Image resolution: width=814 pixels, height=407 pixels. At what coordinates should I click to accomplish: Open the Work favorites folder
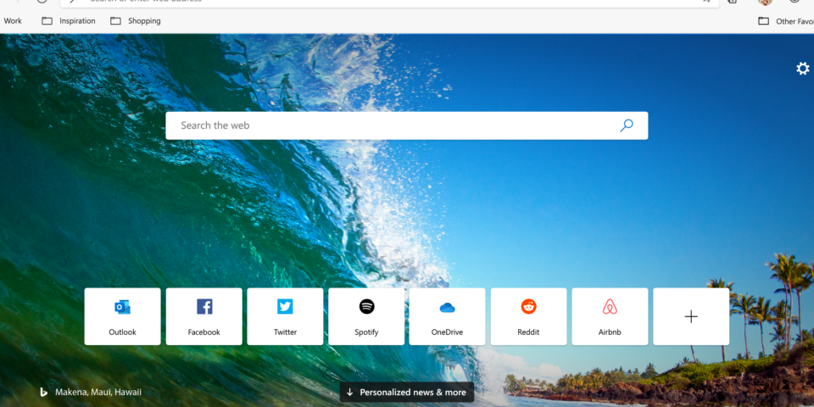[12, 21]
